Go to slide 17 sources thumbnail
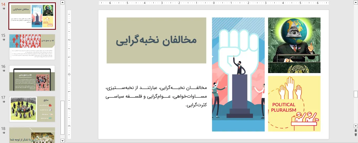 (32, 109)
